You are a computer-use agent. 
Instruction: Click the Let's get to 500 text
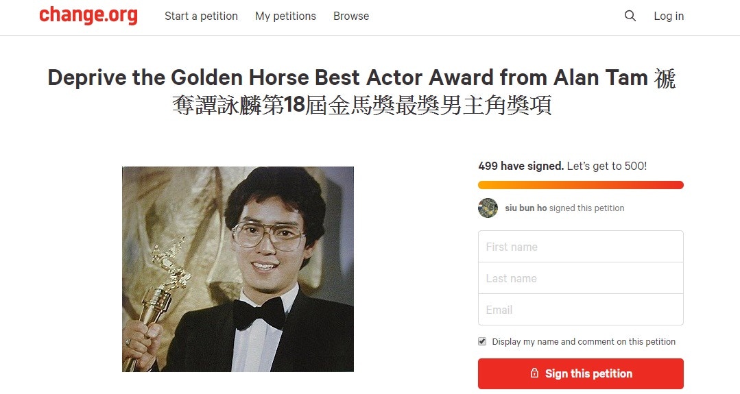(607, 166)
